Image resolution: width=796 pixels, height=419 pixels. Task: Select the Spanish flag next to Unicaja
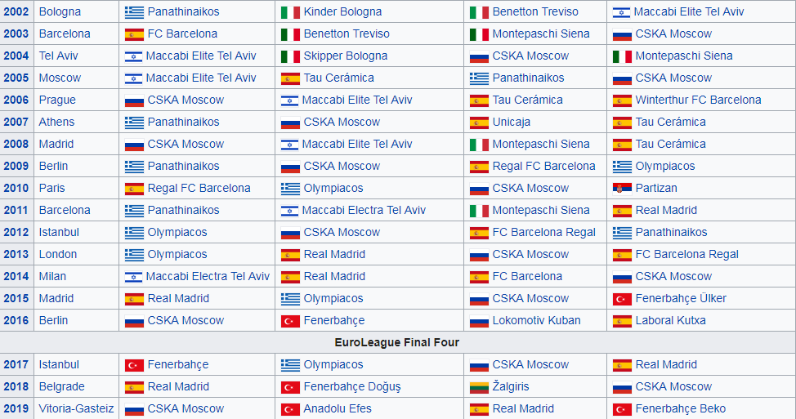pos(479,122)
